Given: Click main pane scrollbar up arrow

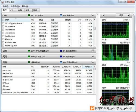Looking at the screenshot, I should tap(98, 14).
